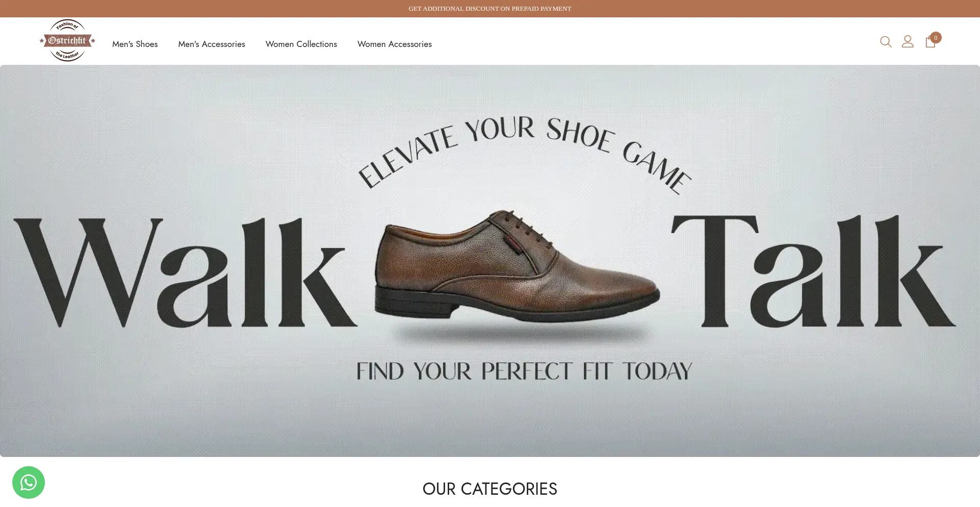The width and height of the screenshot is (980, 507).
Task: Click the "Elevate Your Shoe Game" arched text
Action: (x=524, y=153)
